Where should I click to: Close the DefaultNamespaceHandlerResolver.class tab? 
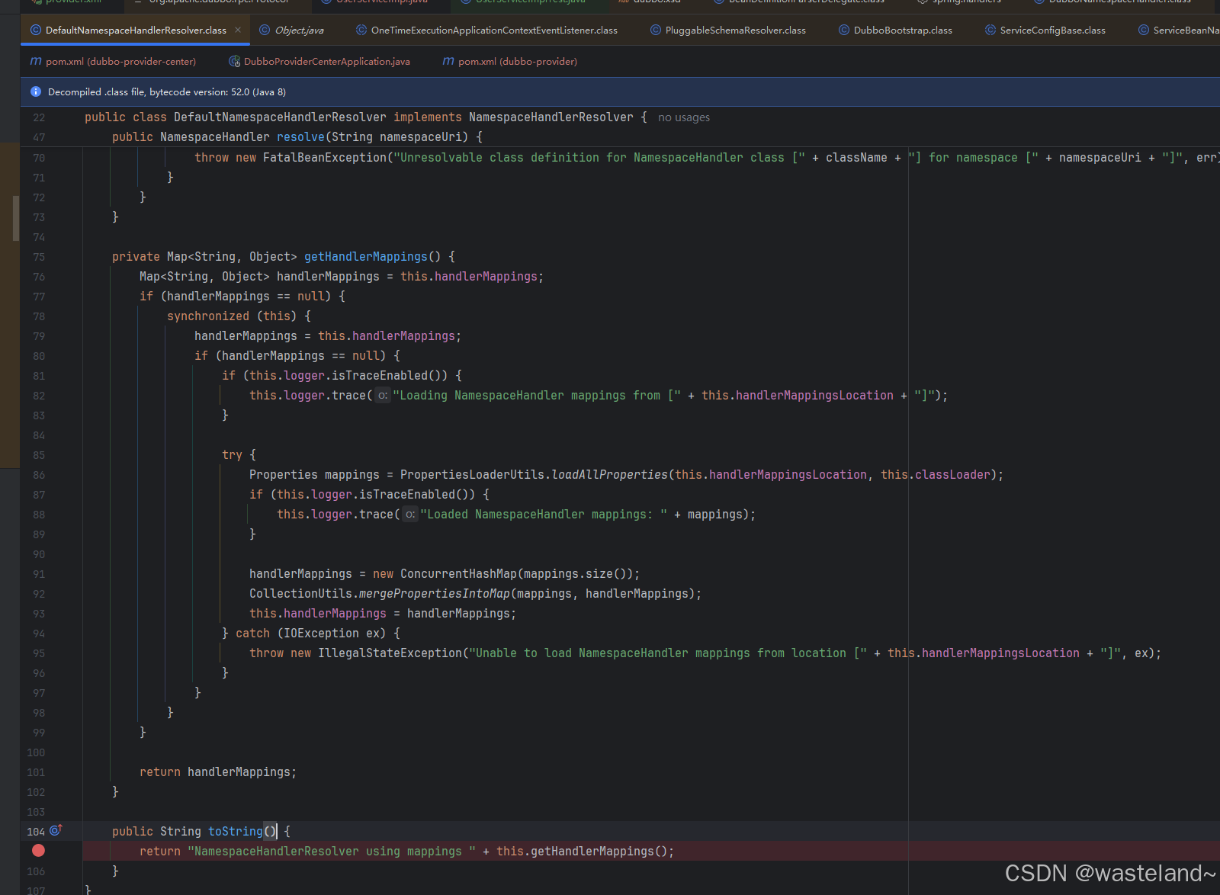click(x=237, y=30)
